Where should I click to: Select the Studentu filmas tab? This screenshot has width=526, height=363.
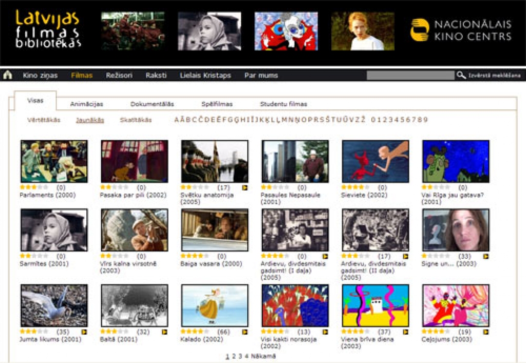283,104
